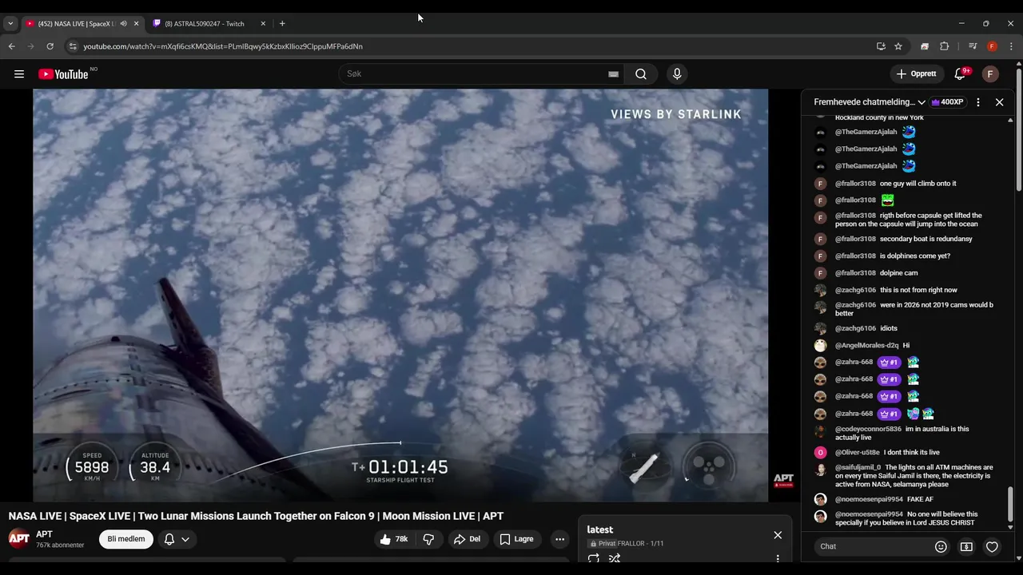Click the APT channel avatar
The height and width of the screenshot is (575, 1023).
pos(19,538)
